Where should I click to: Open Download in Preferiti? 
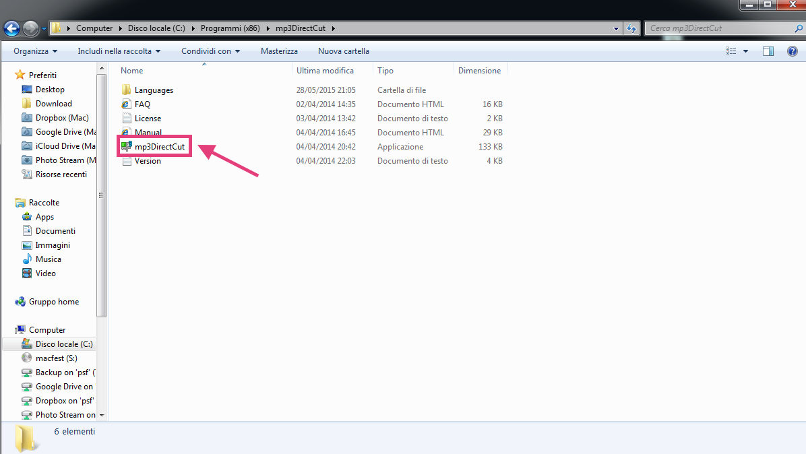pos(53,103)
